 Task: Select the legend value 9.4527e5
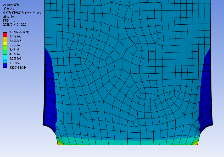click(x=15, y=36)
